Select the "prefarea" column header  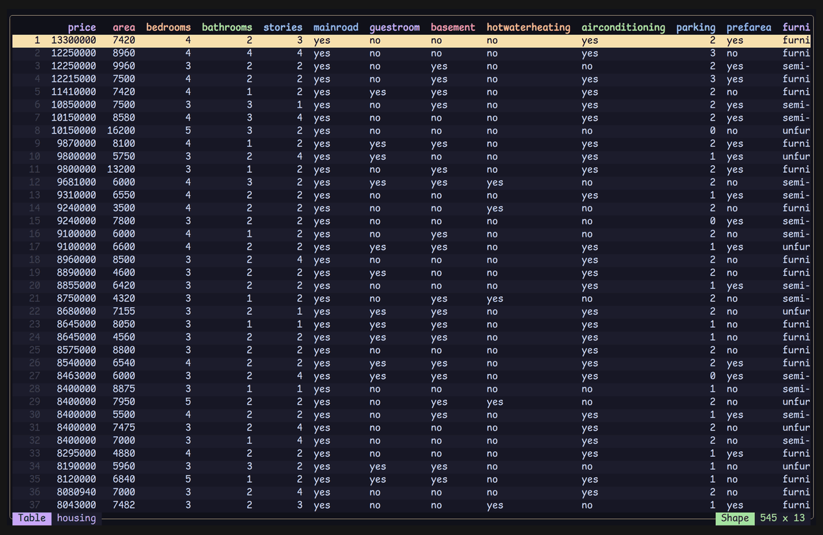point(749,27)
